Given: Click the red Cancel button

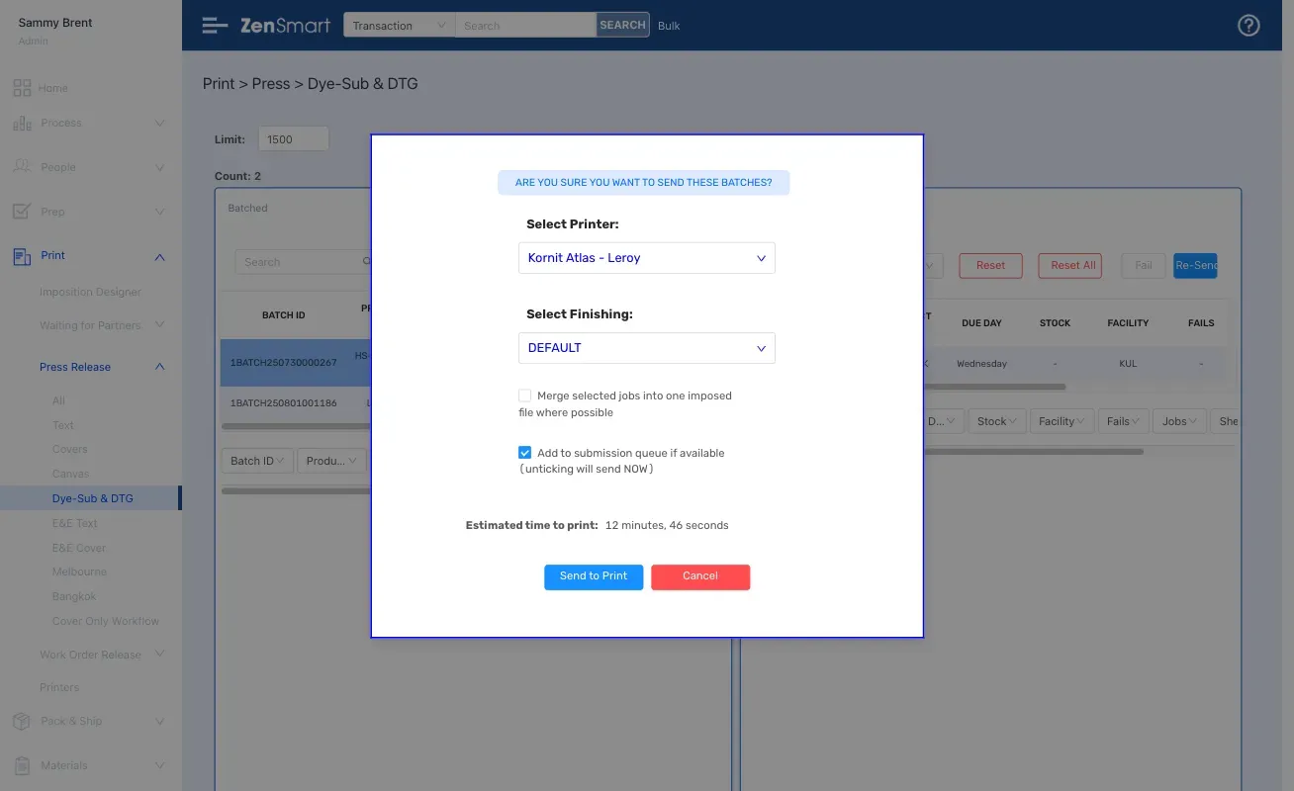Looking at the screenshot, I should 700,576.
